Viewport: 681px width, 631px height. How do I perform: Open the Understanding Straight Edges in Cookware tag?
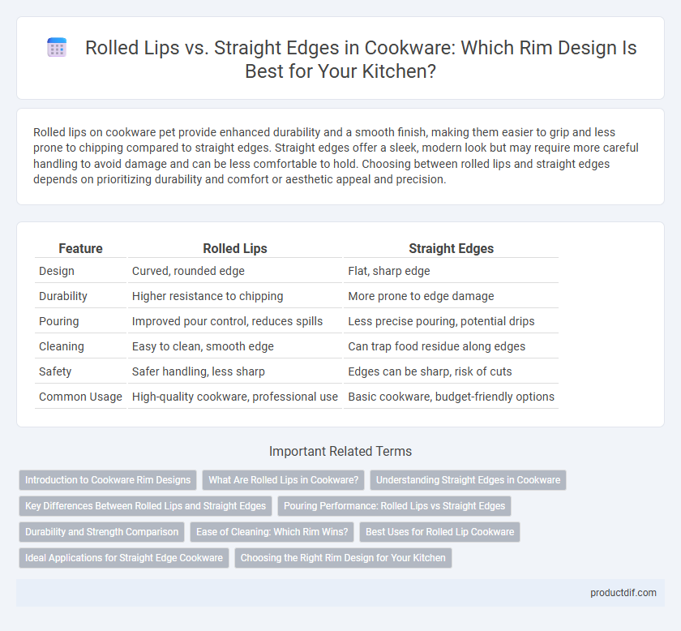[x=468, y=480]
